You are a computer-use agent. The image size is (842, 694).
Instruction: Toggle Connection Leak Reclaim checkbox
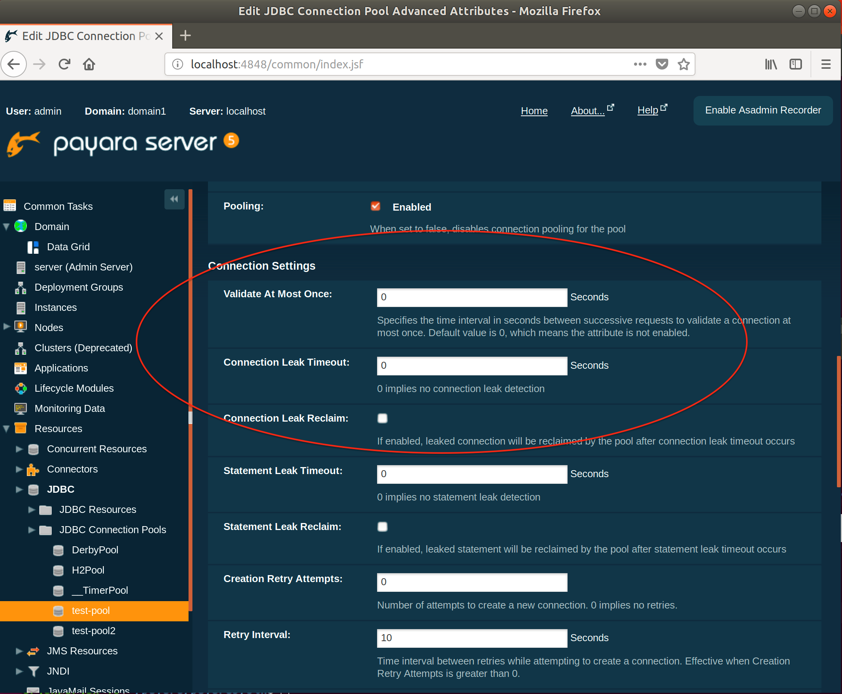383,417
